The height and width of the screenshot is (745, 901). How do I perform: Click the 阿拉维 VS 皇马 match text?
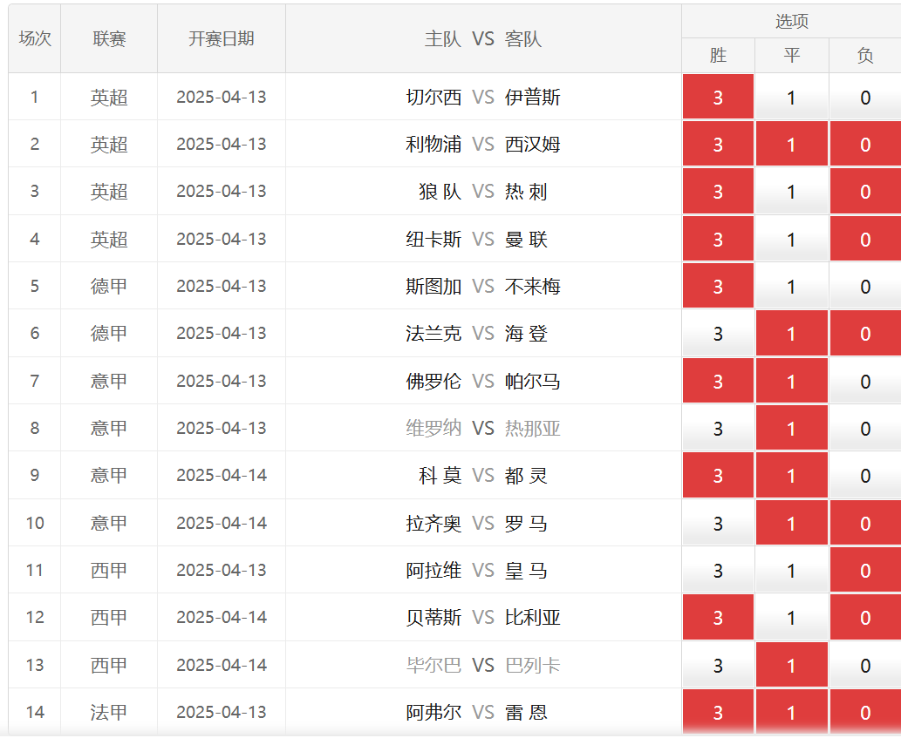click(x=477, y=570)
